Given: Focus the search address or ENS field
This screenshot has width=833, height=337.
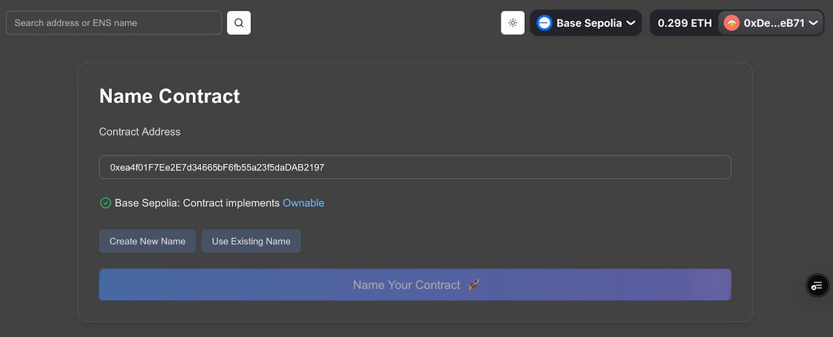Looking at the screenshot, I should (x=114, y=23).
